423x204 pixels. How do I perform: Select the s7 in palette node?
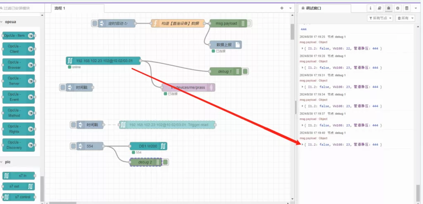[x=19, y=176]
